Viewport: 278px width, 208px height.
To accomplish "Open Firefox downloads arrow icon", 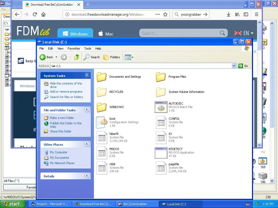I will click(229, 14).
